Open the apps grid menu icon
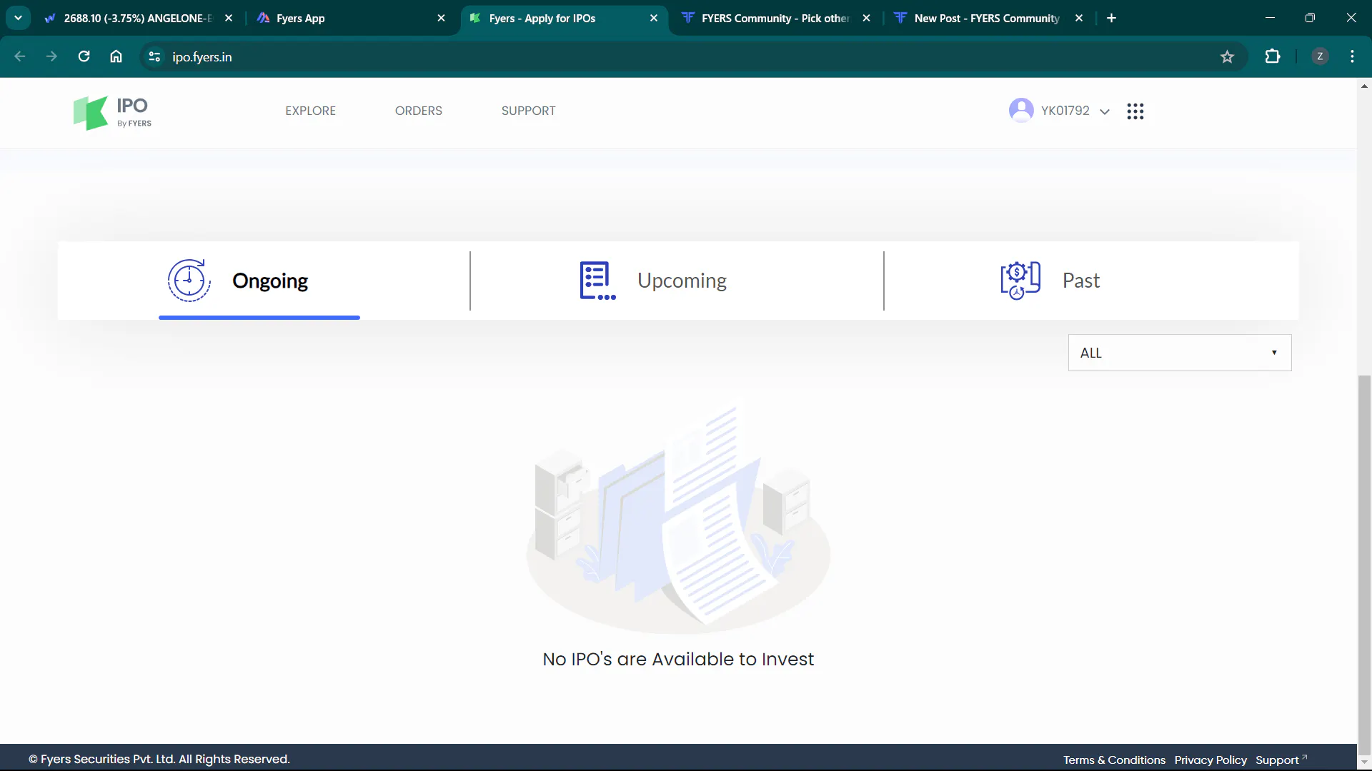 [x=1135, y=111]
